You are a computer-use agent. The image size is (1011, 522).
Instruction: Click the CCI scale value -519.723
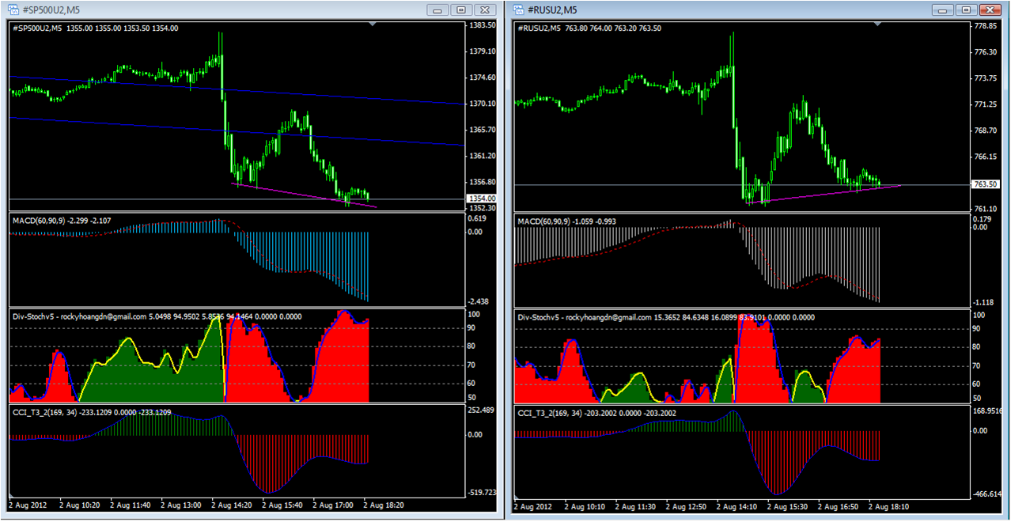pyautogui.click(x=482, y=492)
